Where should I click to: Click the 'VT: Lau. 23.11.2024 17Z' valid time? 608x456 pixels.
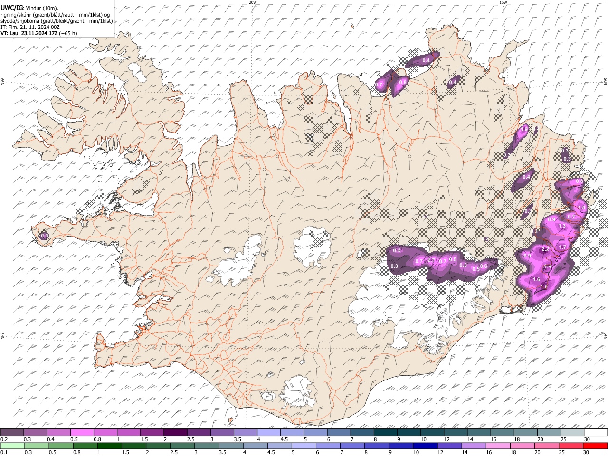pyautogui.click(x=29, y=33)
